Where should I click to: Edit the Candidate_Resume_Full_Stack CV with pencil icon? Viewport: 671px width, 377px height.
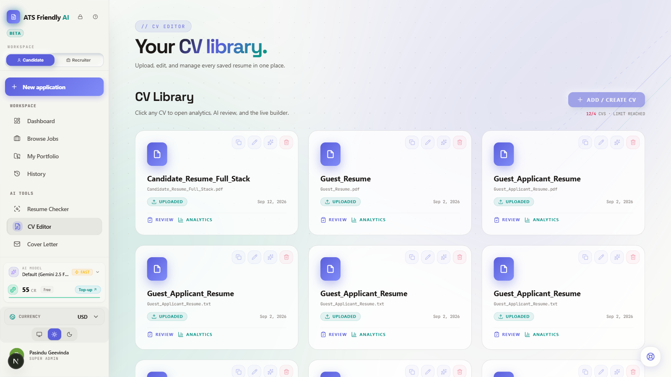255,142
